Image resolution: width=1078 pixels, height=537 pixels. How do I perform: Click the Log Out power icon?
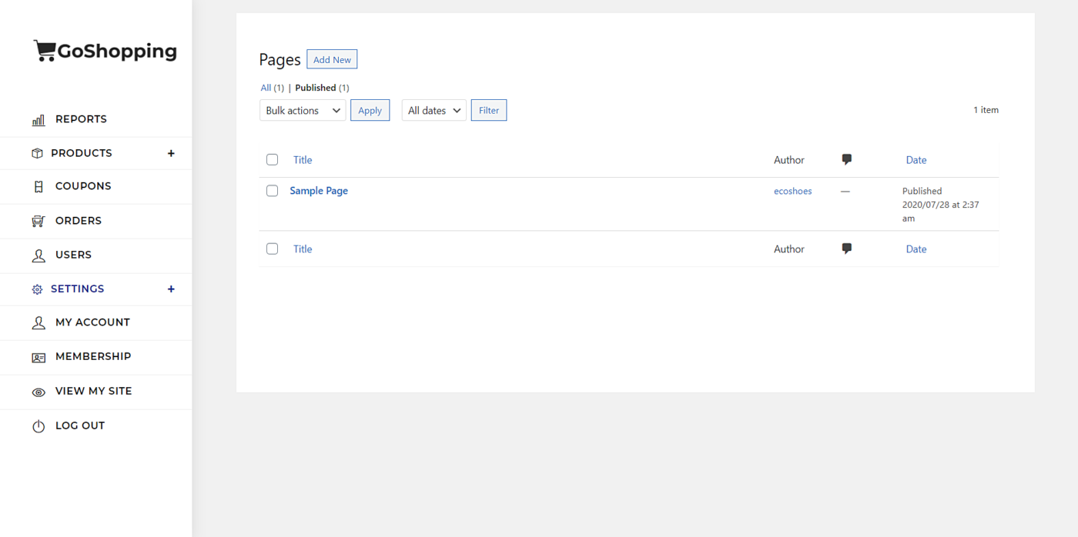pyautogui.click(x=38, y=426)
